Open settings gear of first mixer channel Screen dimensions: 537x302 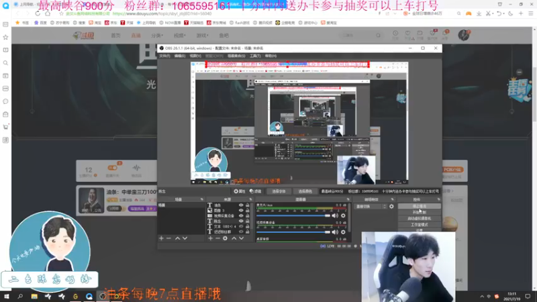coord(343,215)
